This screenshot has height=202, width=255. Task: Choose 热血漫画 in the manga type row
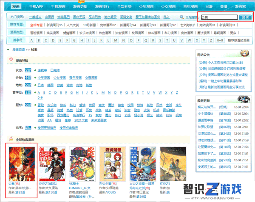(x=105, y=33)
